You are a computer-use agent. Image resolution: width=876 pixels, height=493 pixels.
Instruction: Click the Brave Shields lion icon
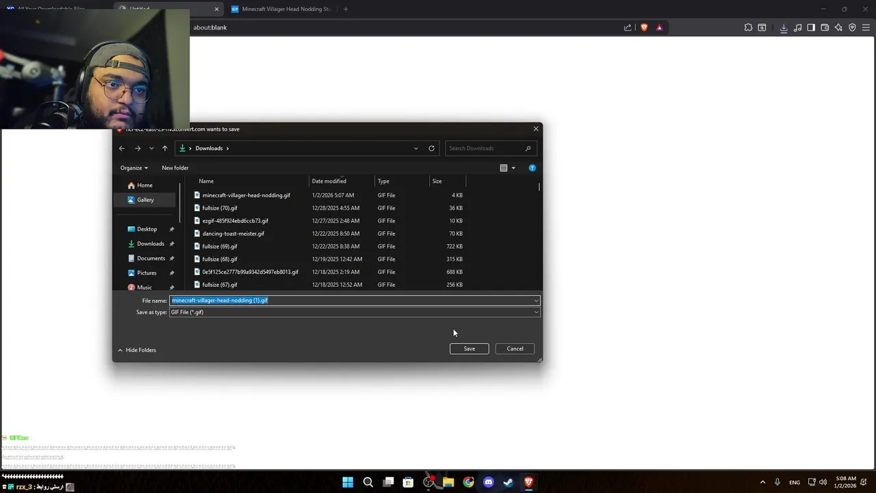tap(644, 27)
